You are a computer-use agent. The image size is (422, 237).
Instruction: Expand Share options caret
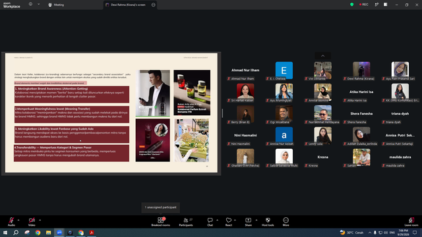(x=256, y=220)
